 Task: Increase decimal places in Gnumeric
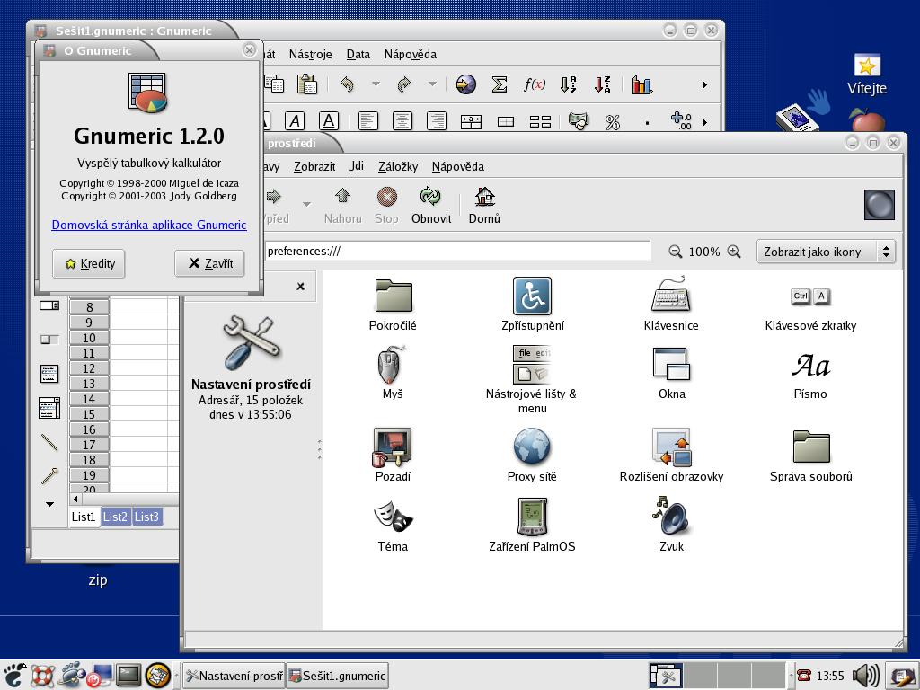[x=681, y=121]
